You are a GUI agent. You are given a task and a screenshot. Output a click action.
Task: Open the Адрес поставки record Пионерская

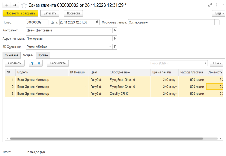coord(115,39)
